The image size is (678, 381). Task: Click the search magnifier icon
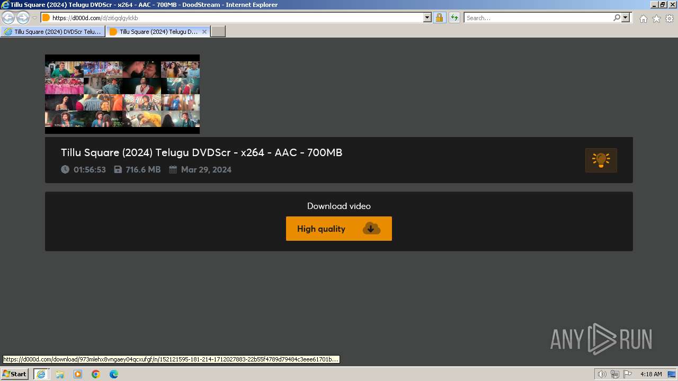pyautogui.click(x=617, y=18)
